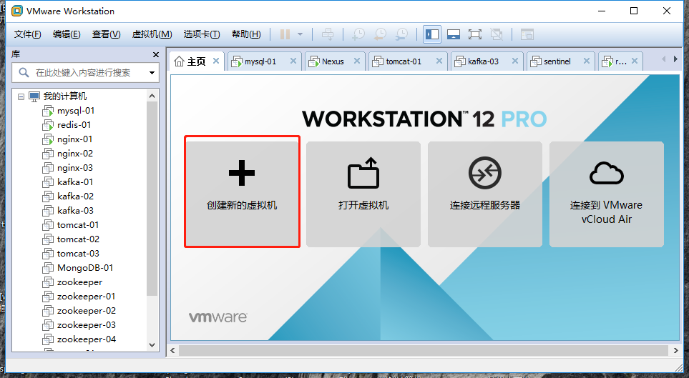
Task: Close the mysql-01 tab
Action: pyautogui.click(x=293, y=61)
